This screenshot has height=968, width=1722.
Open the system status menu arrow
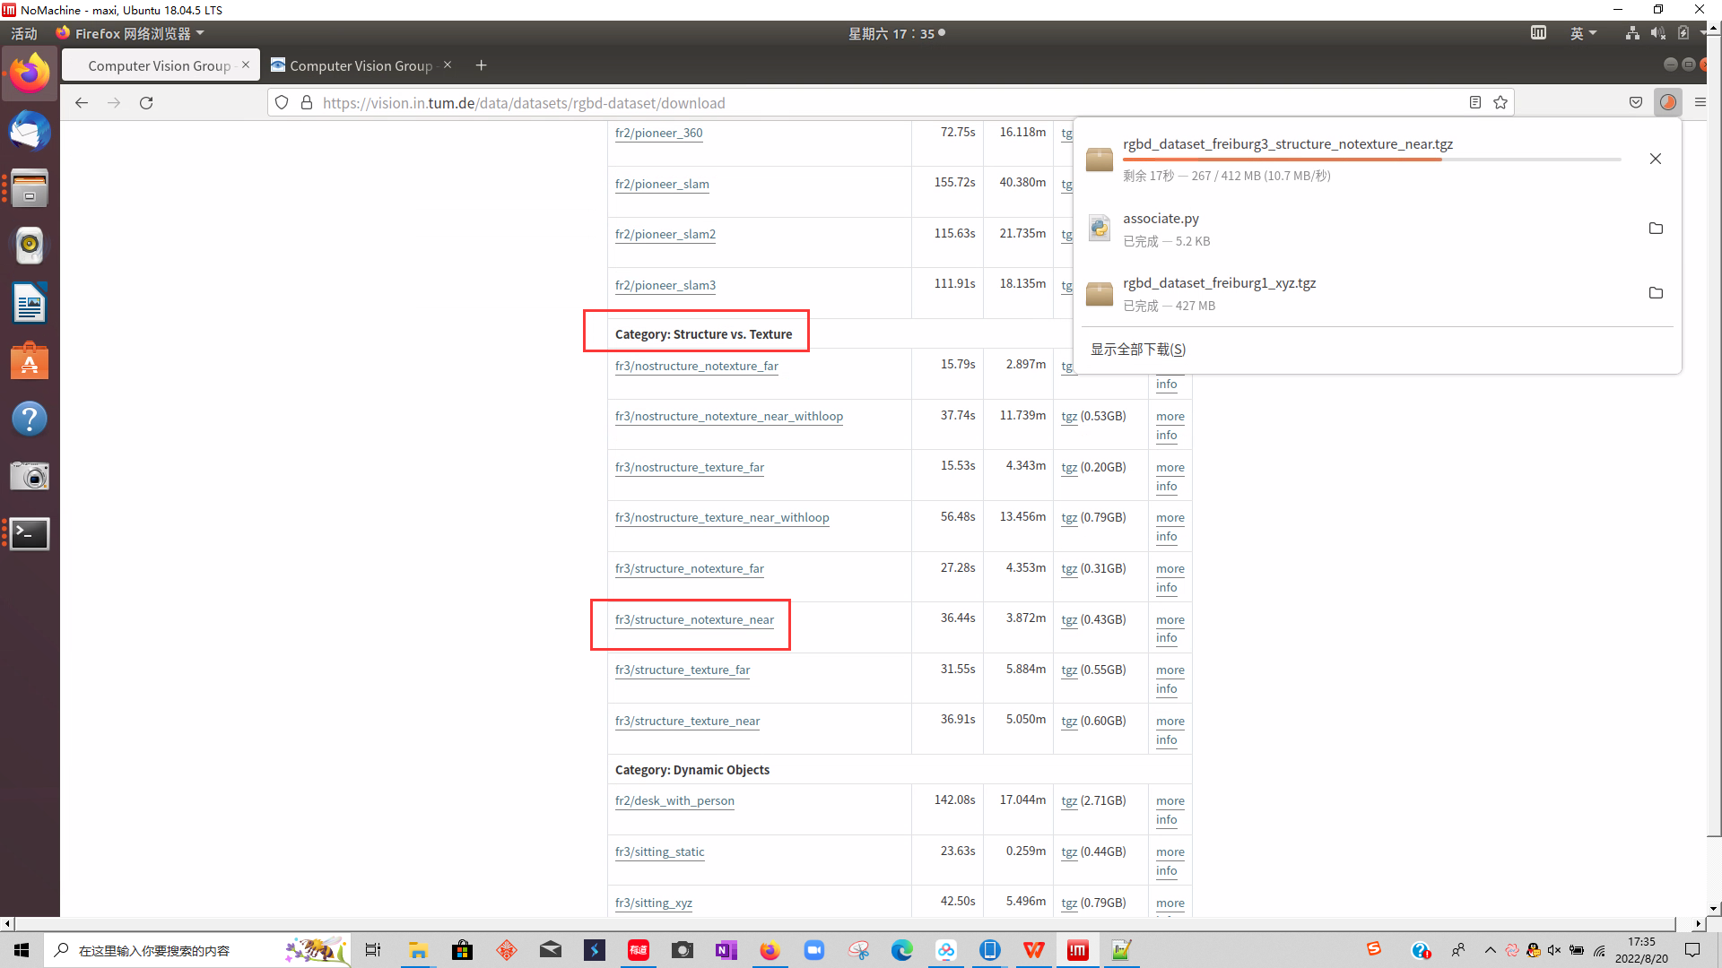[1703, 33]
